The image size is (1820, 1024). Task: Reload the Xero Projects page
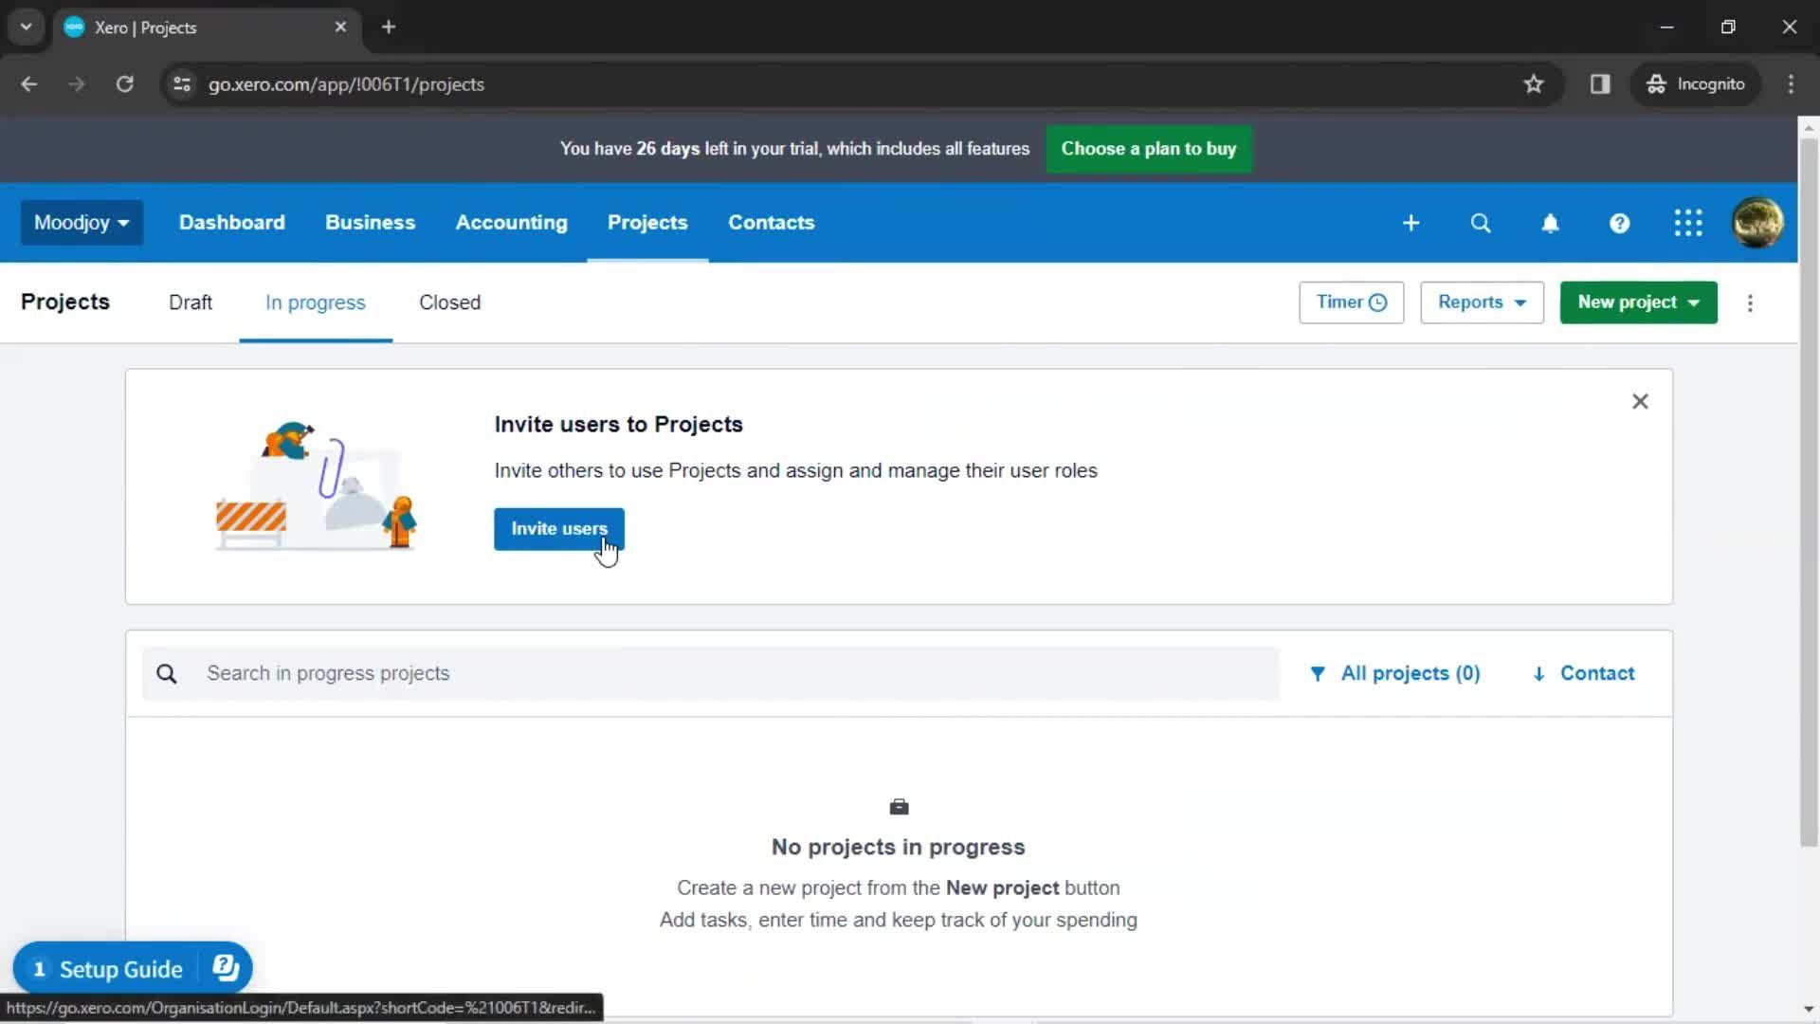point(124,84)
